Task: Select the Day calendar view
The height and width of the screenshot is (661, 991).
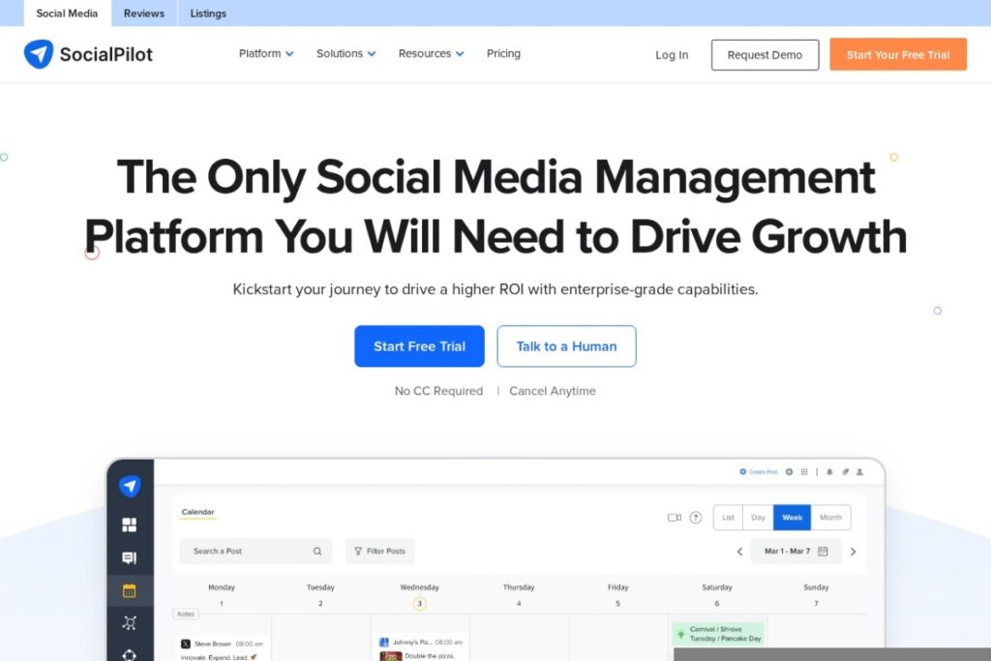Action: [758, 518]
